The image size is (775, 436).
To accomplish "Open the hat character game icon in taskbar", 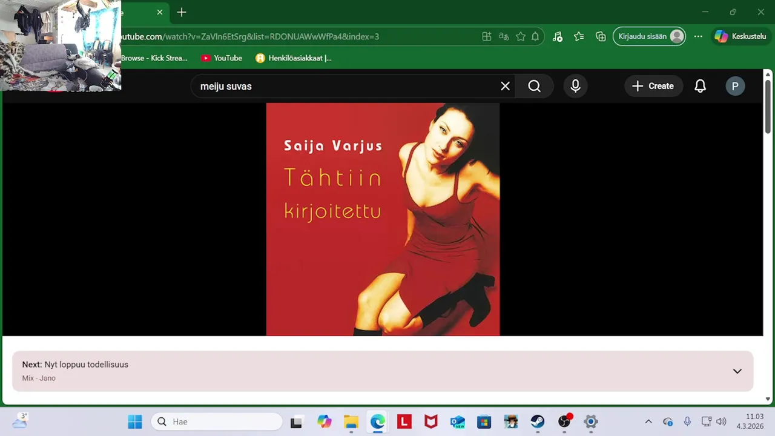I will pyautogui.click(x=511, y=421).
